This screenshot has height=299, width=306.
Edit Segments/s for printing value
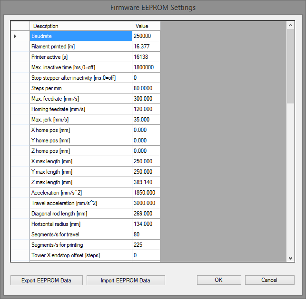(146, 245)
